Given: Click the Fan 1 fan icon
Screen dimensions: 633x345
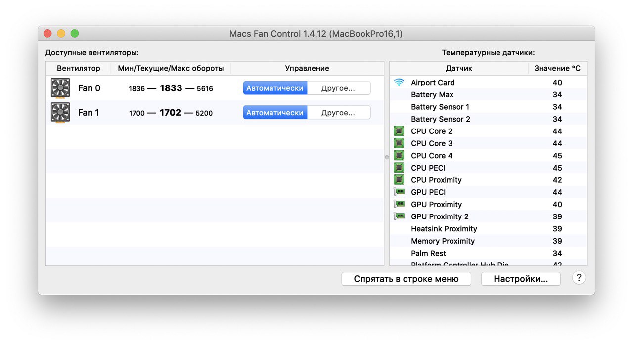Looking at the screenshot, I should click(60, 112).
